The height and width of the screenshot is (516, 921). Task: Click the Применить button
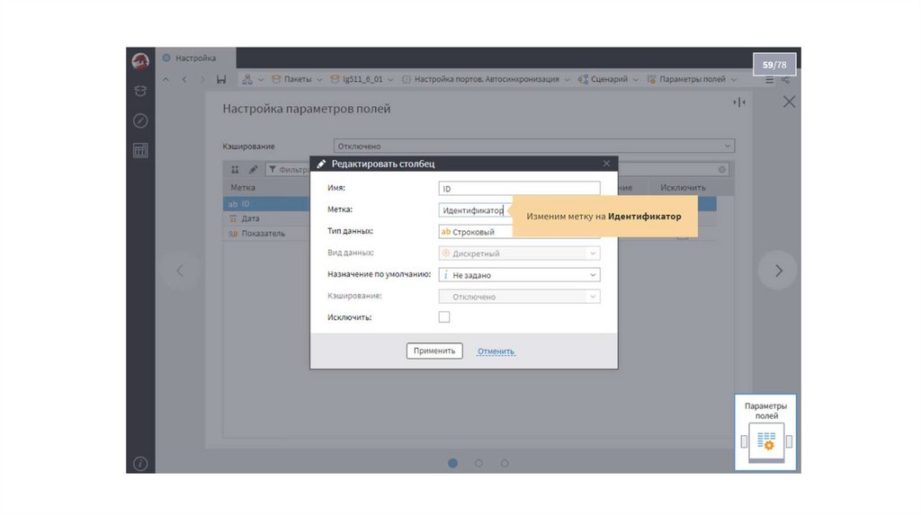click(x=434, y=351)
